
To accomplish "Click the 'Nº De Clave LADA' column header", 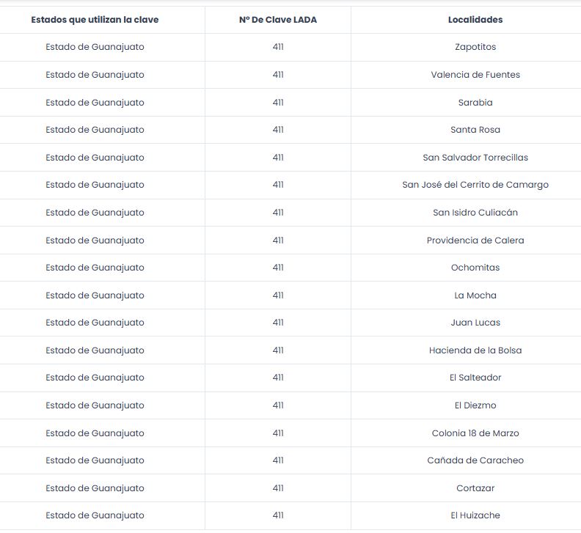I will (x=277, y=20).
